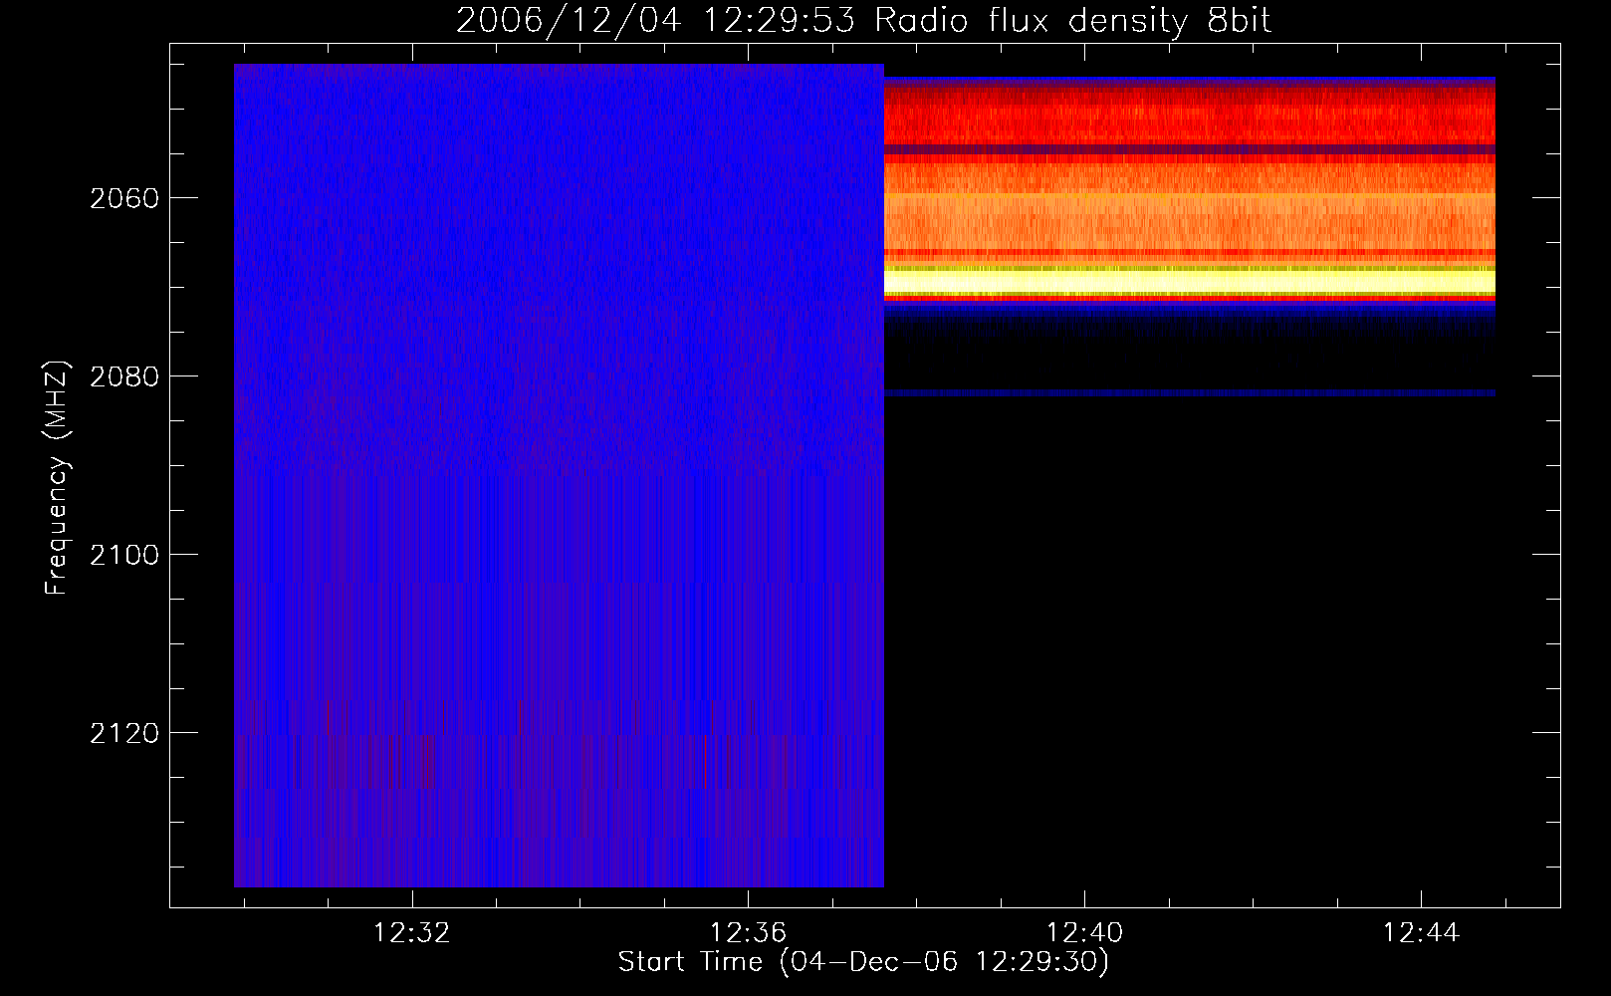Click the 2080 frequency tick label
This screenshot has height=996, width=1611.
pyautogui.click(x=124, y=376)
